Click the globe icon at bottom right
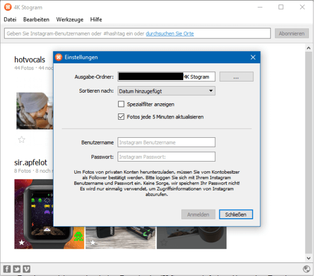 [x=306, y=269]
